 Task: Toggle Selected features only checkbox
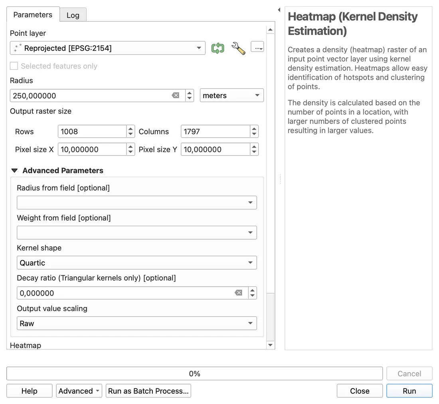[x=14, y=66]
